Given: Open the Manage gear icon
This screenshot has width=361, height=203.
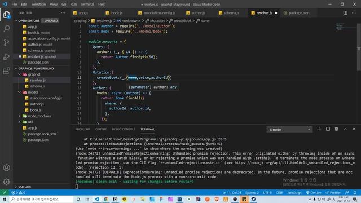Looking at the screenshot, I should (6, 182).
